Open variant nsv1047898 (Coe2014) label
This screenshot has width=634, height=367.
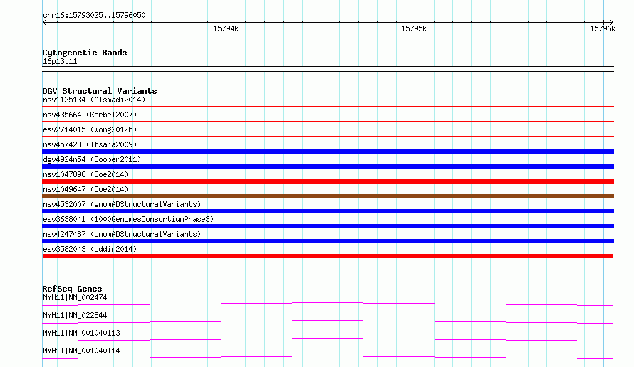point(85,174)
